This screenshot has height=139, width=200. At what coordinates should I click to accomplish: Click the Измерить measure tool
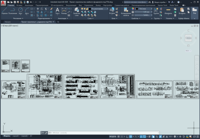click(168, 11)
